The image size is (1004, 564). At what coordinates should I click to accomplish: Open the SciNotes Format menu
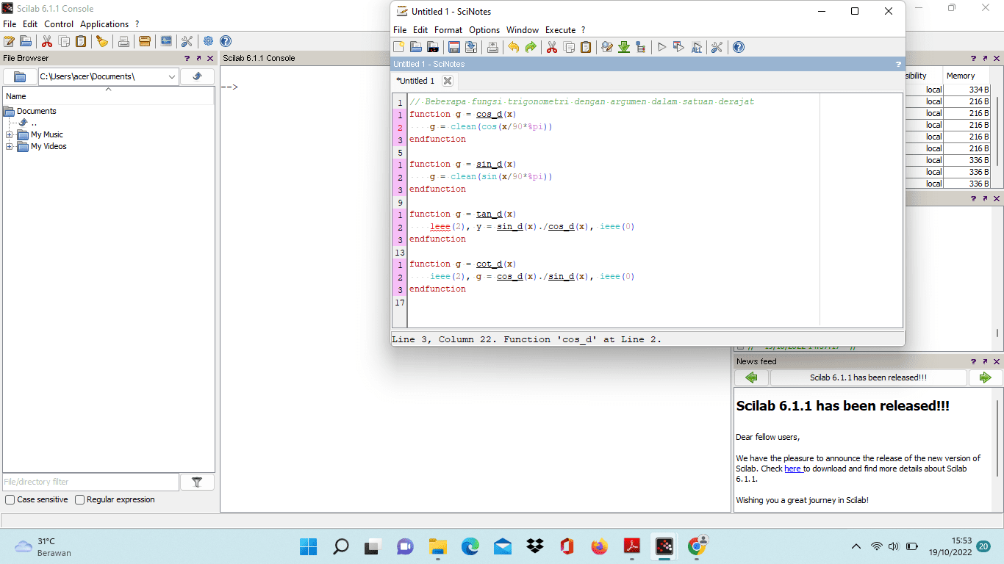[448, 30]
